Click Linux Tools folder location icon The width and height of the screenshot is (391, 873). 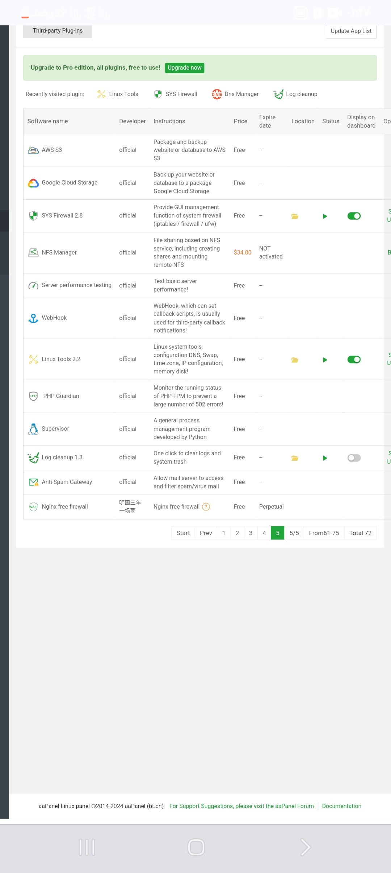click(x=295, y=360)
